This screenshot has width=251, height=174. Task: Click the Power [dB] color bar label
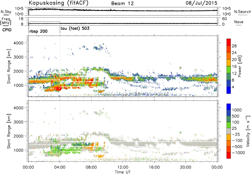[239, 66]
